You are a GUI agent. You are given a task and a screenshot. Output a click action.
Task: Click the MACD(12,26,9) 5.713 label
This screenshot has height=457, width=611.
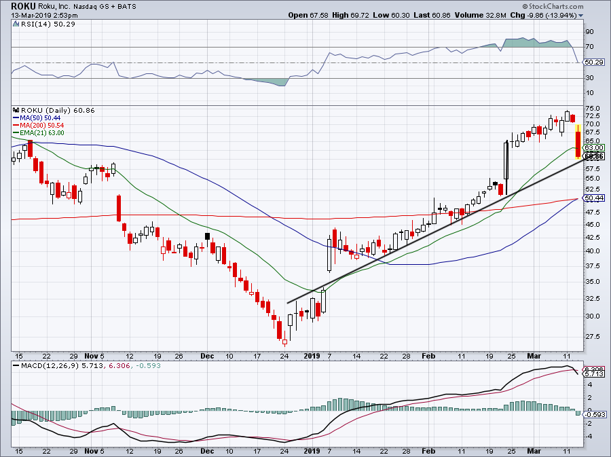62,365
